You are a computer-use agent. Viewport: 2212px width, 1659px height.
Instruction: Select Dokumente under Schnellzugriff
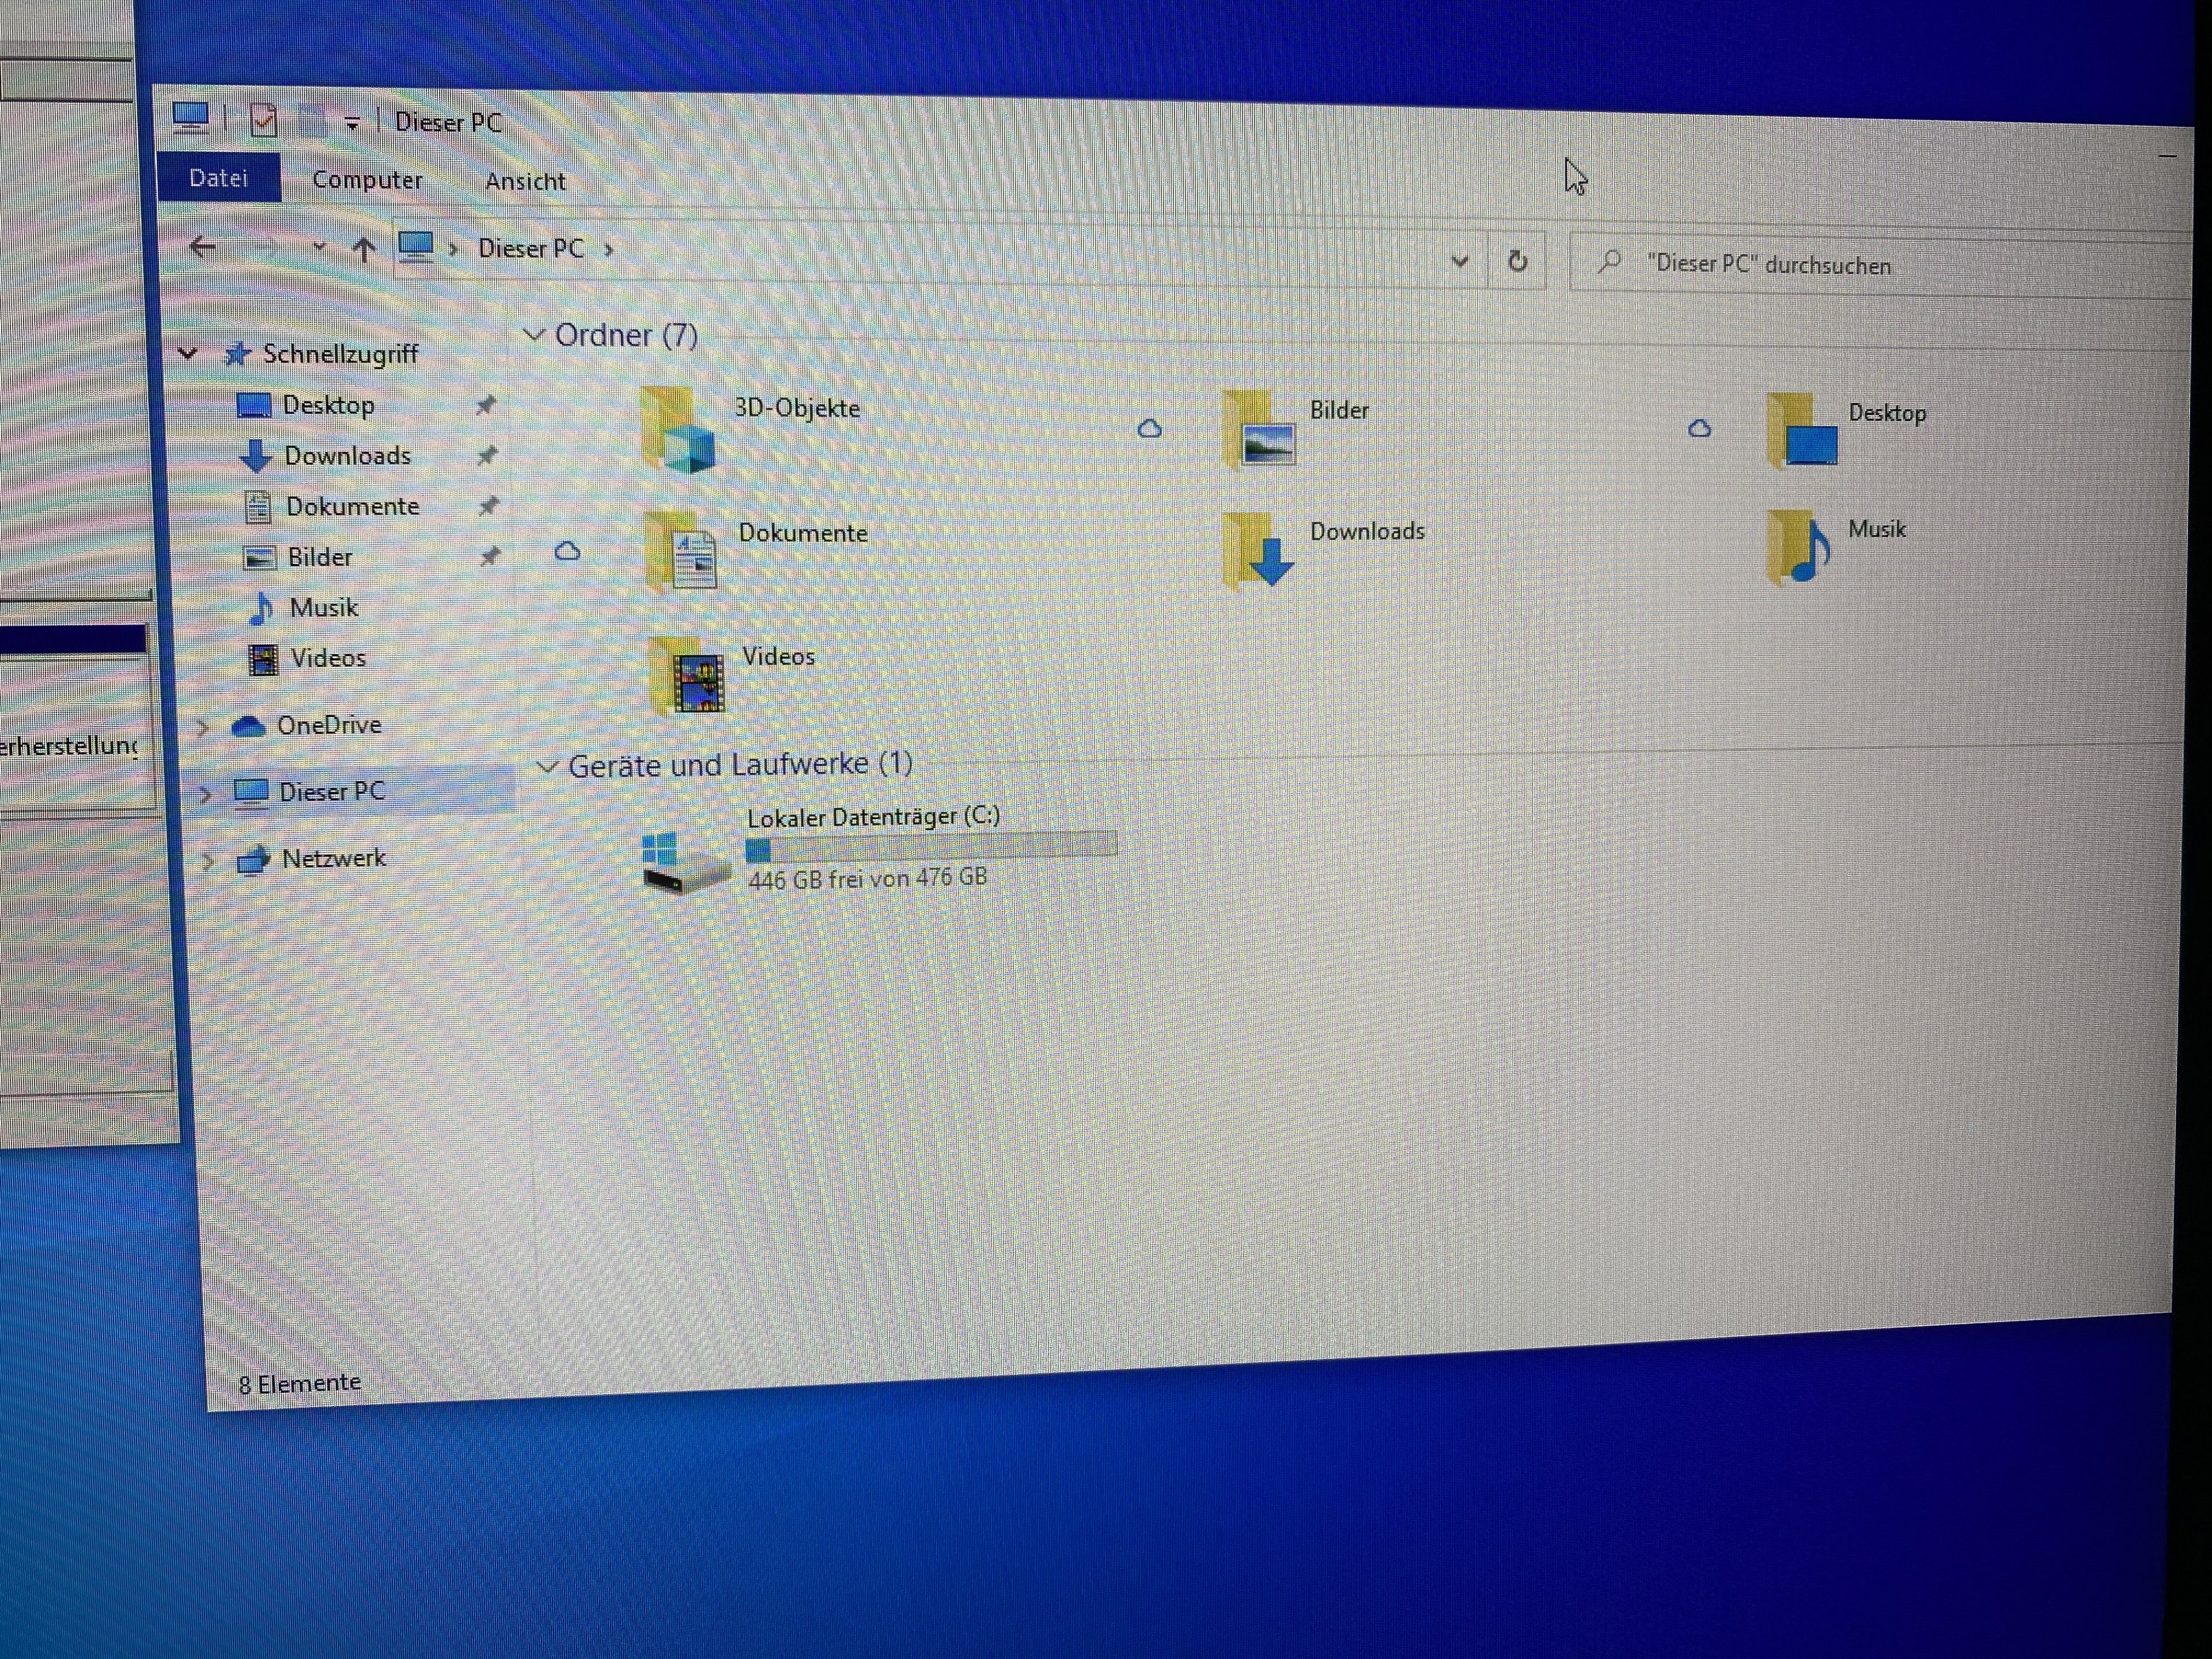point(352,507)
